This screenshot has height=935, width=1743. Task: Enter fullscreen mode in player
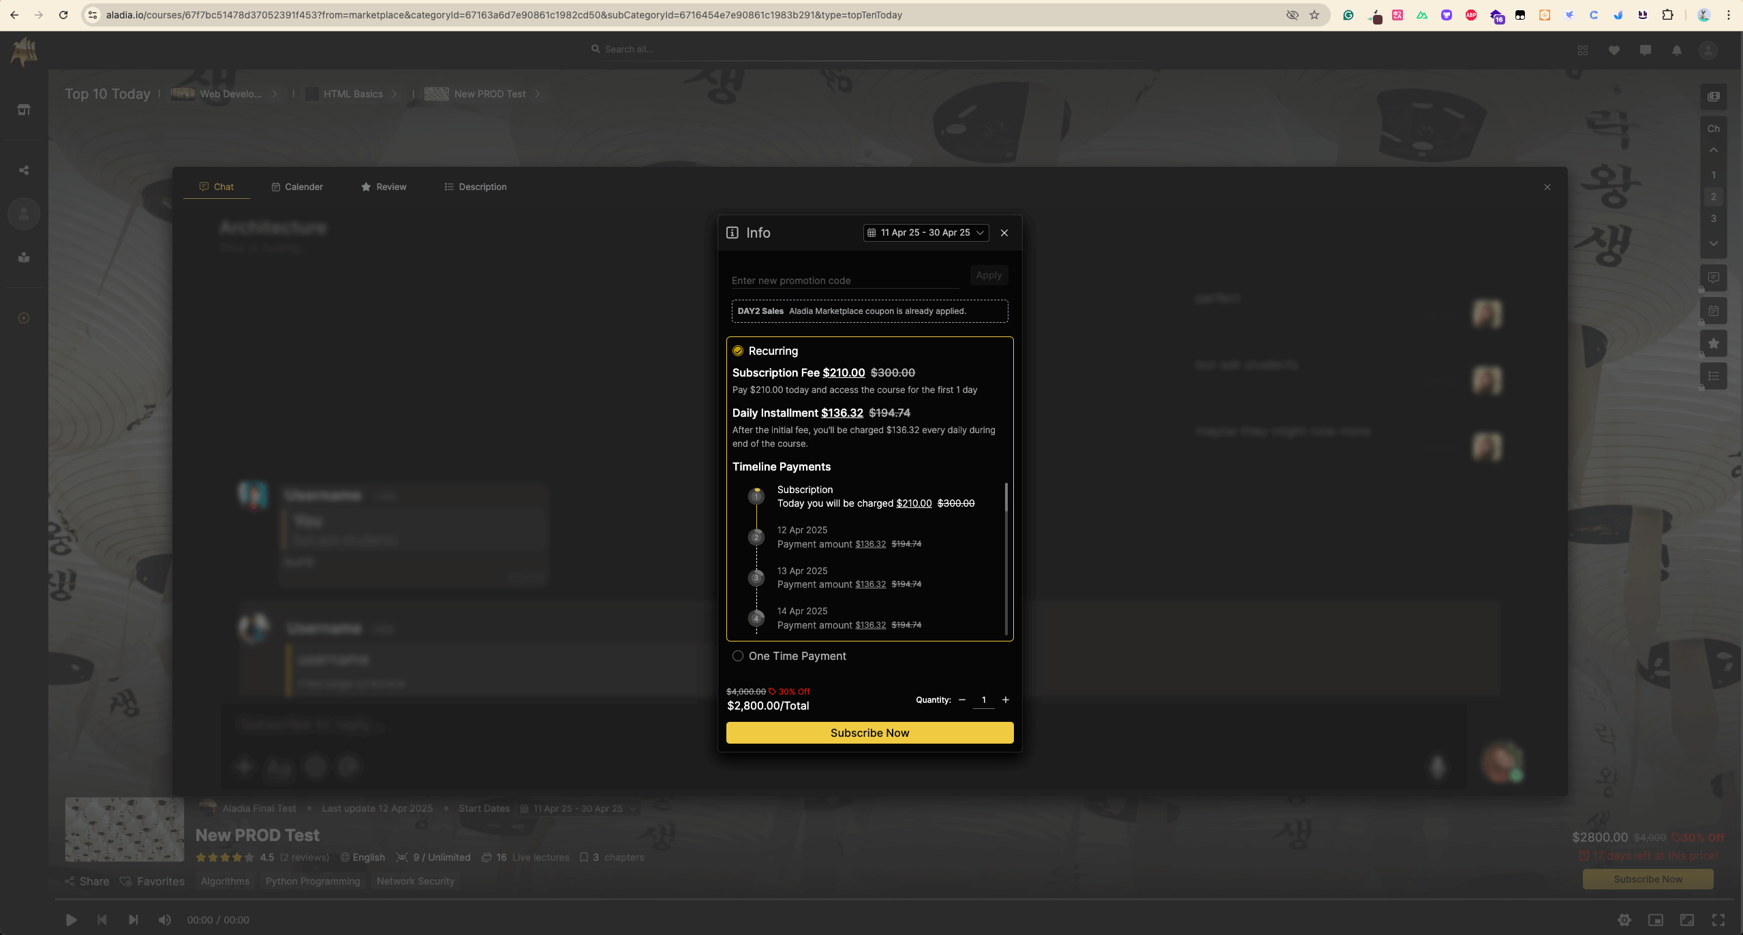click(x=1718, y=919)
